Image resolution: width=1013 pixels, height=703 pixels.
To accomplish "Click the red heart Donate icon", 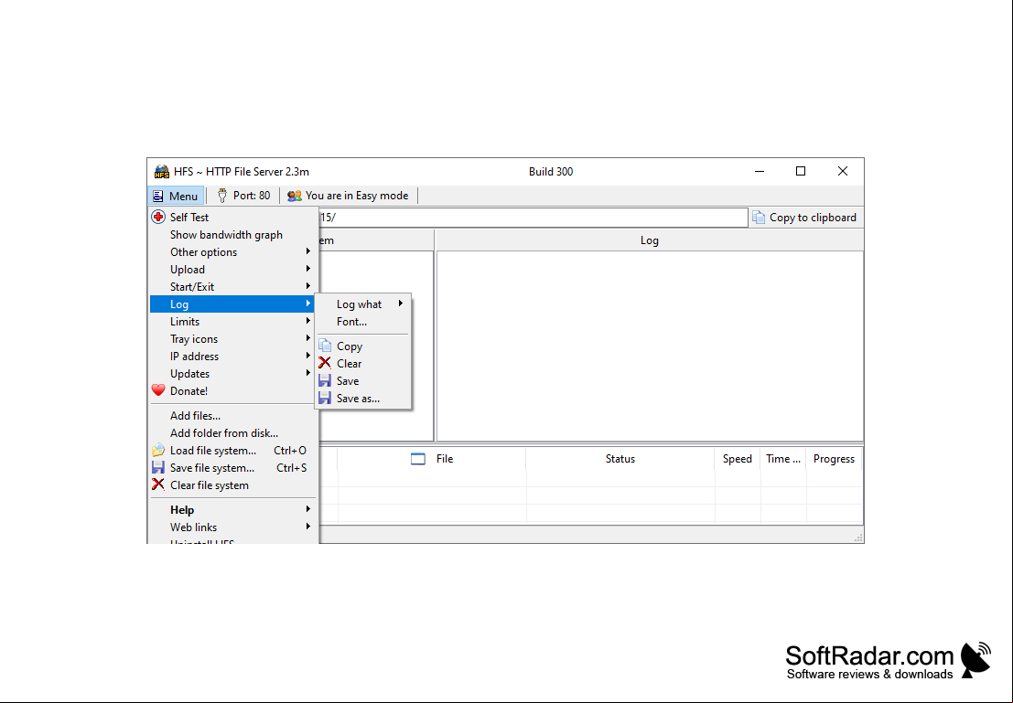I will [158, 390].
